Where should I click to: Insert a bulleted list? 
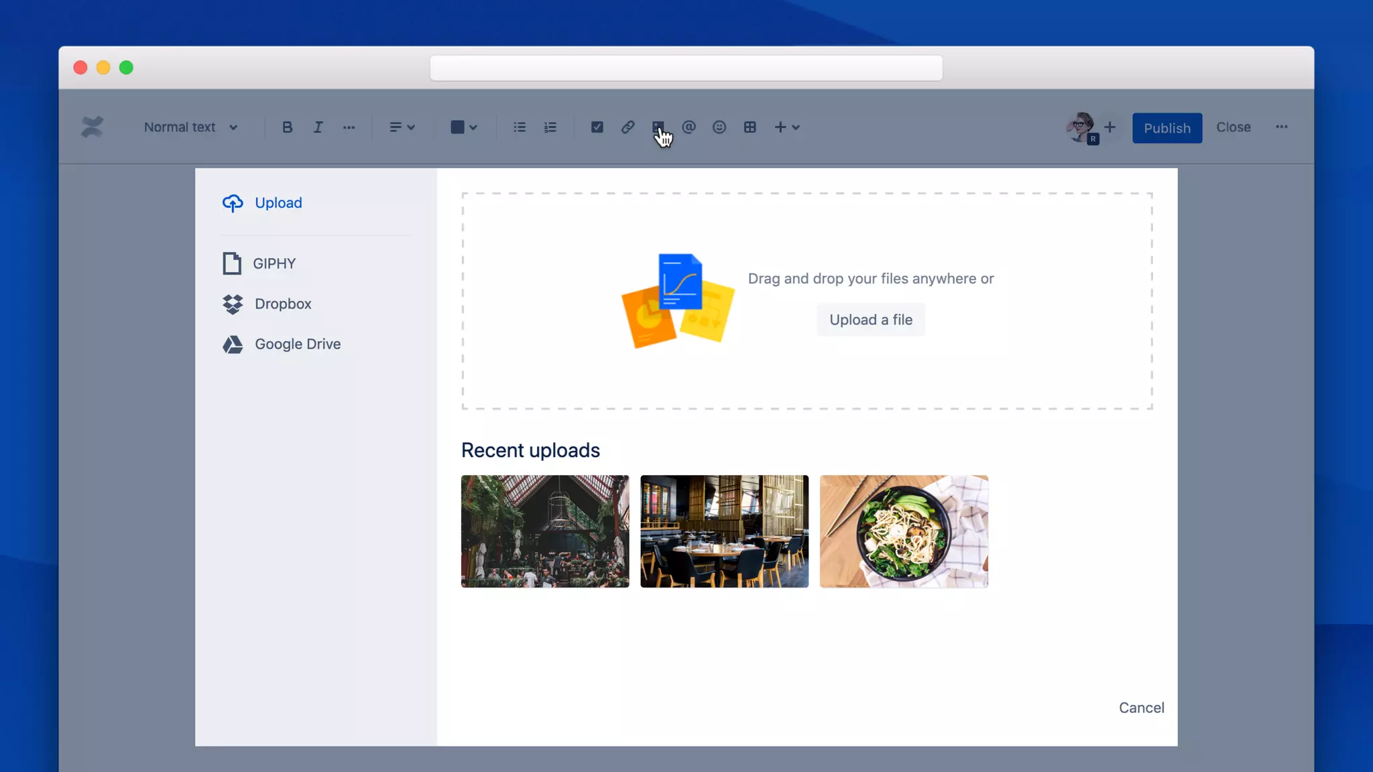(520, 127)
